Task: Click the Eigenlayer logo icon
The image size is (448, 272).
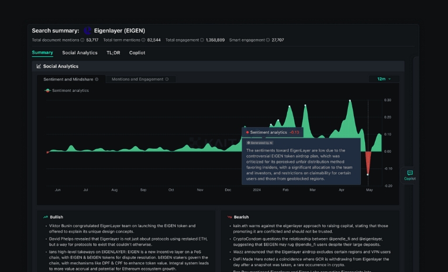Action: click(87, 30)
